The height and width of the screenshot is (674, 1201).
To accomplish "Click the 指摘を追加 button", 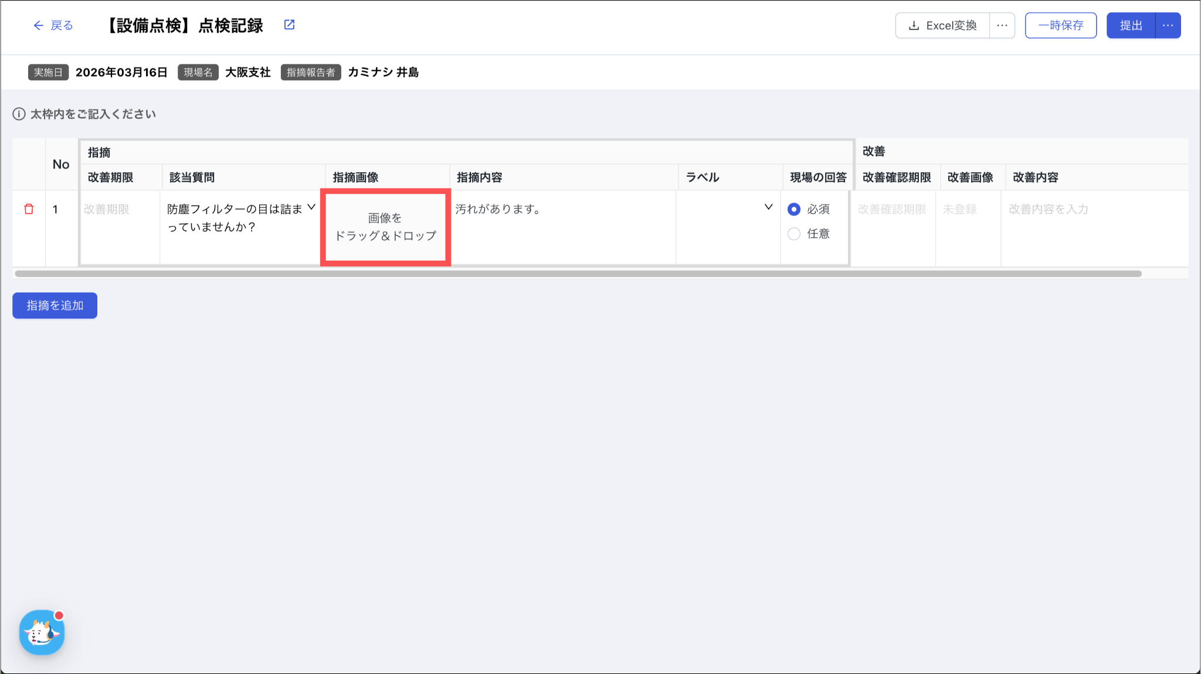I will (x=55, y=305).
